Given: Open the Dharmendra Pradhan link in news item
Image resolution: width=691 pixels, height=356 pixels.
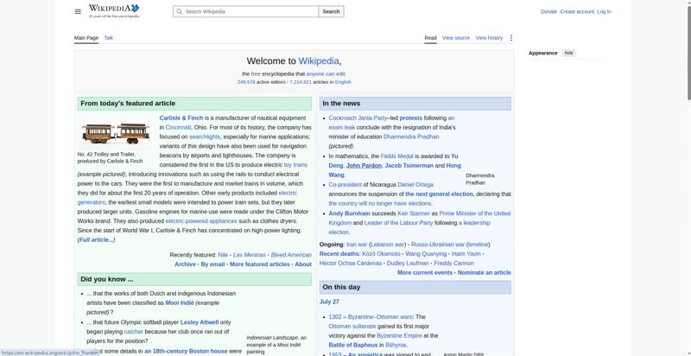Looking at the screenshot, I should click(411, 137).
